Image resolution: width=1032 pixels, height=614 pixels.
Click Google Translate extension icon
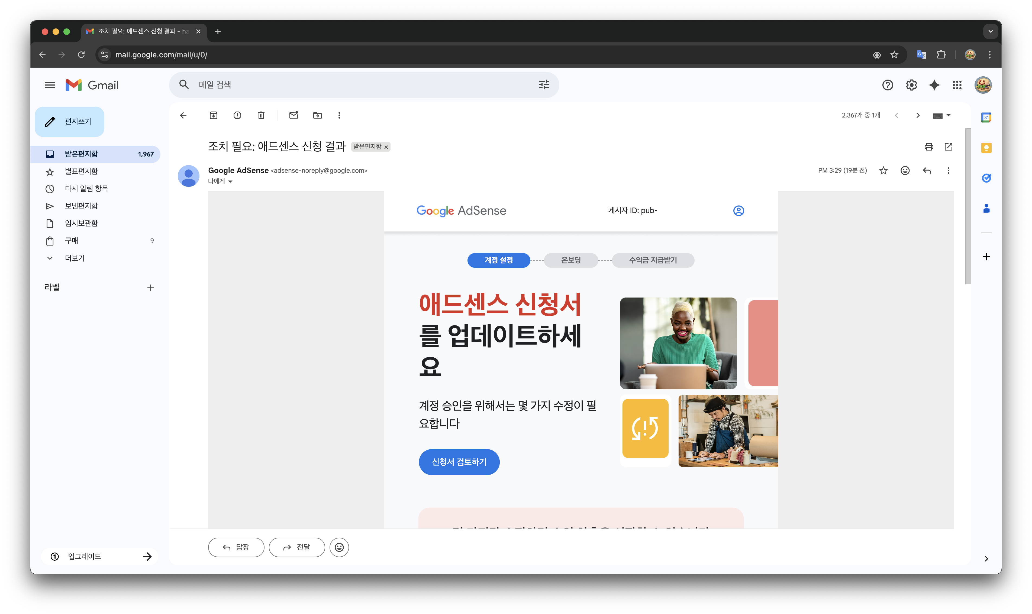point(921,55)
